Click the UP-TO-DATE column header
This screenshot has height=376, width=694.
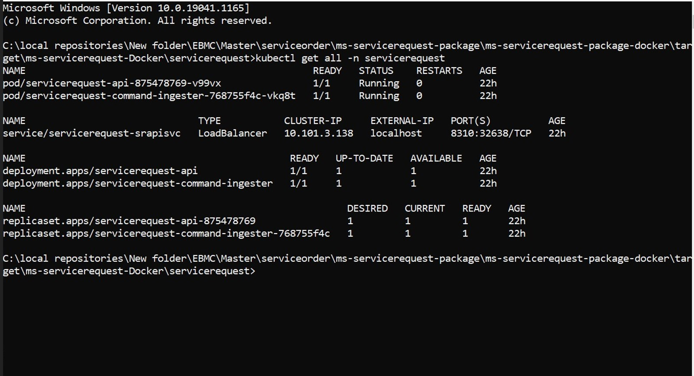click(x=364, y=158)
